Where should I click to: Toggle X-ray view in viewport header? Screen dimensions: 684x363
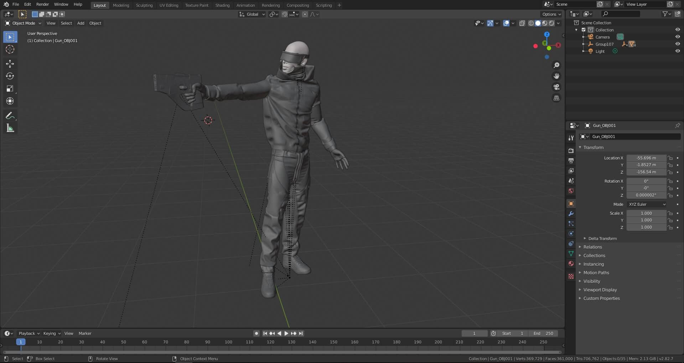(x=522, y=23)
